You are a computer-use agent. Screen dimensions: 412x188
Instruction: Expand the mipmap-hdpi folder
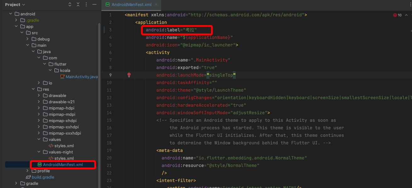click(x=39, y=108)
